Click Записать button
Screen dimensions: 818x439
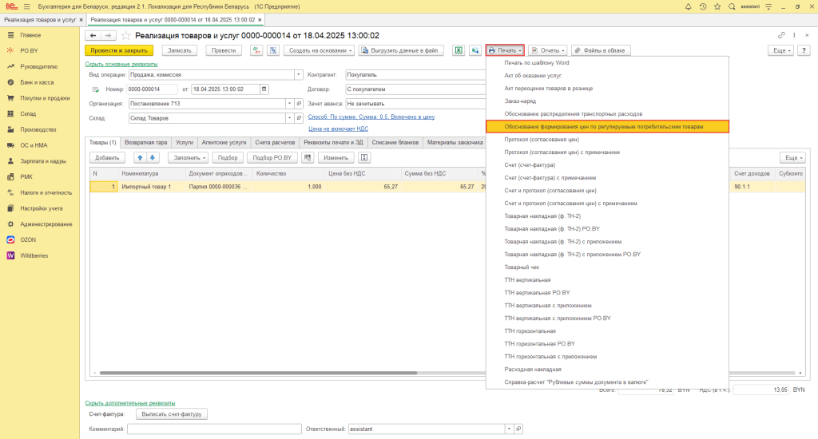click(180, 50)
